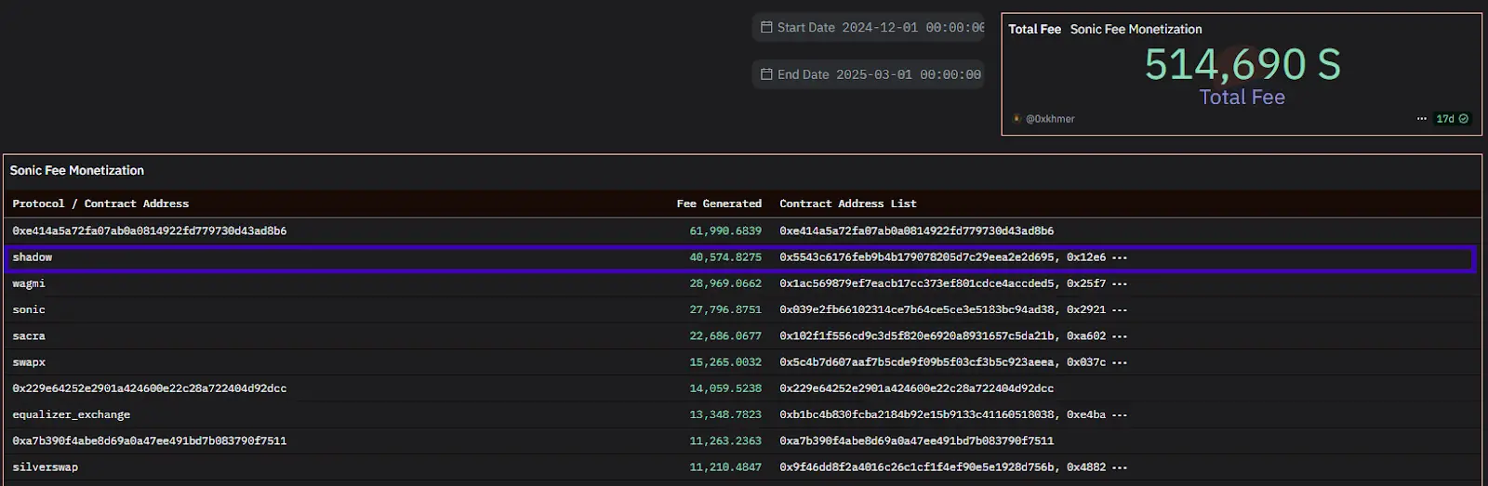Click the calendar icon beside Start Date
This screenshot has height=486, width=1488.
pyautogui.click(x=766, y=28)
